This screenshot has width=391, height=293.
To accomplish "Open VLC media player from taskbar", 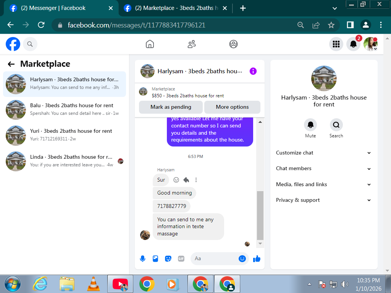I will click(x=93, y=284).
